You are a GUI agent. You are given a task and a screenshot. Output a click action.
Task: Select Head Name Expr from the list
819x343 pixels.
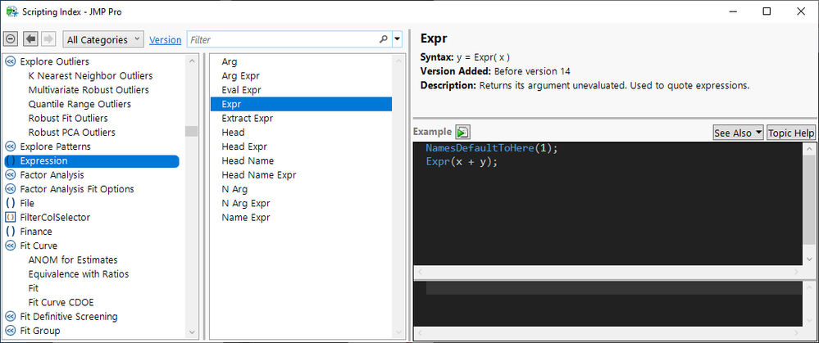258,175
